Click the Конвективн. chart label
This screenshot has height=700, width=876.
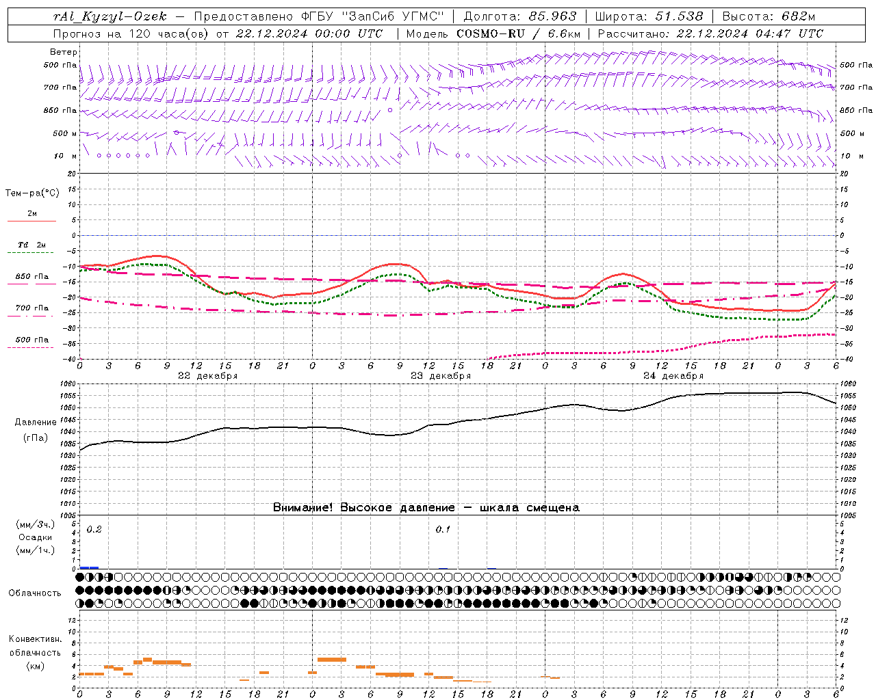tap(35, 639)
